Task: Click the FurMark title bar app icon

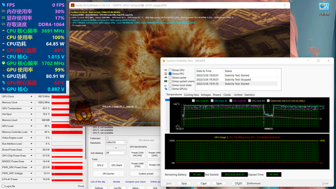Action: (73, 5)
